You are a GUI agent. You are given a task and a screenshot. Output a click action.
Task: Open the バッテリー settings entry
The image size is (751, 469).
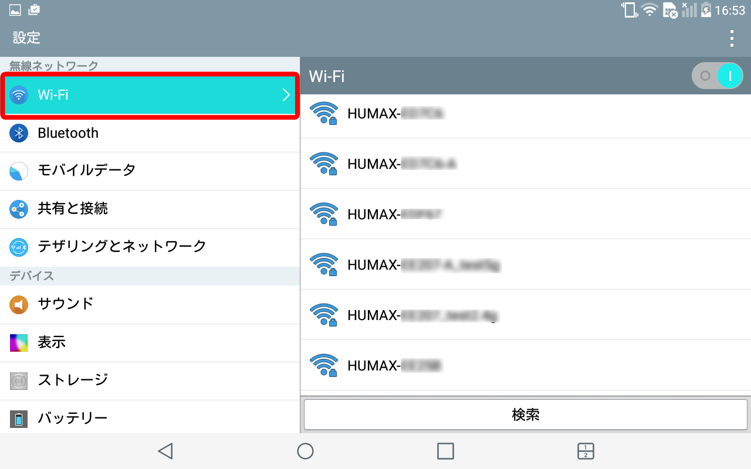150,417
